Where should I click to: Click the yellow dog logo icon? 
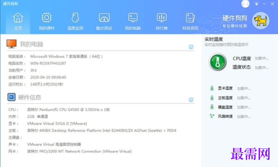coord(261,21)
